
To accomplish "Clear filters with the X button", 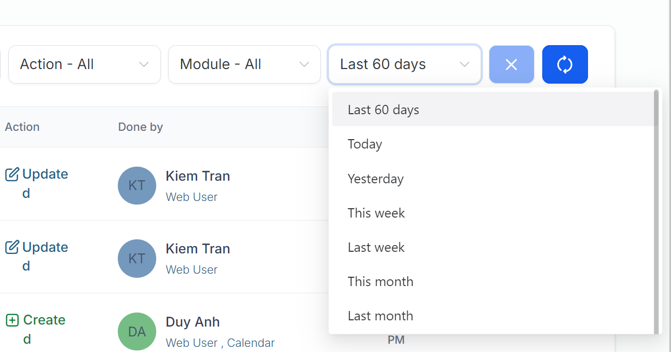I will [511, 64].
